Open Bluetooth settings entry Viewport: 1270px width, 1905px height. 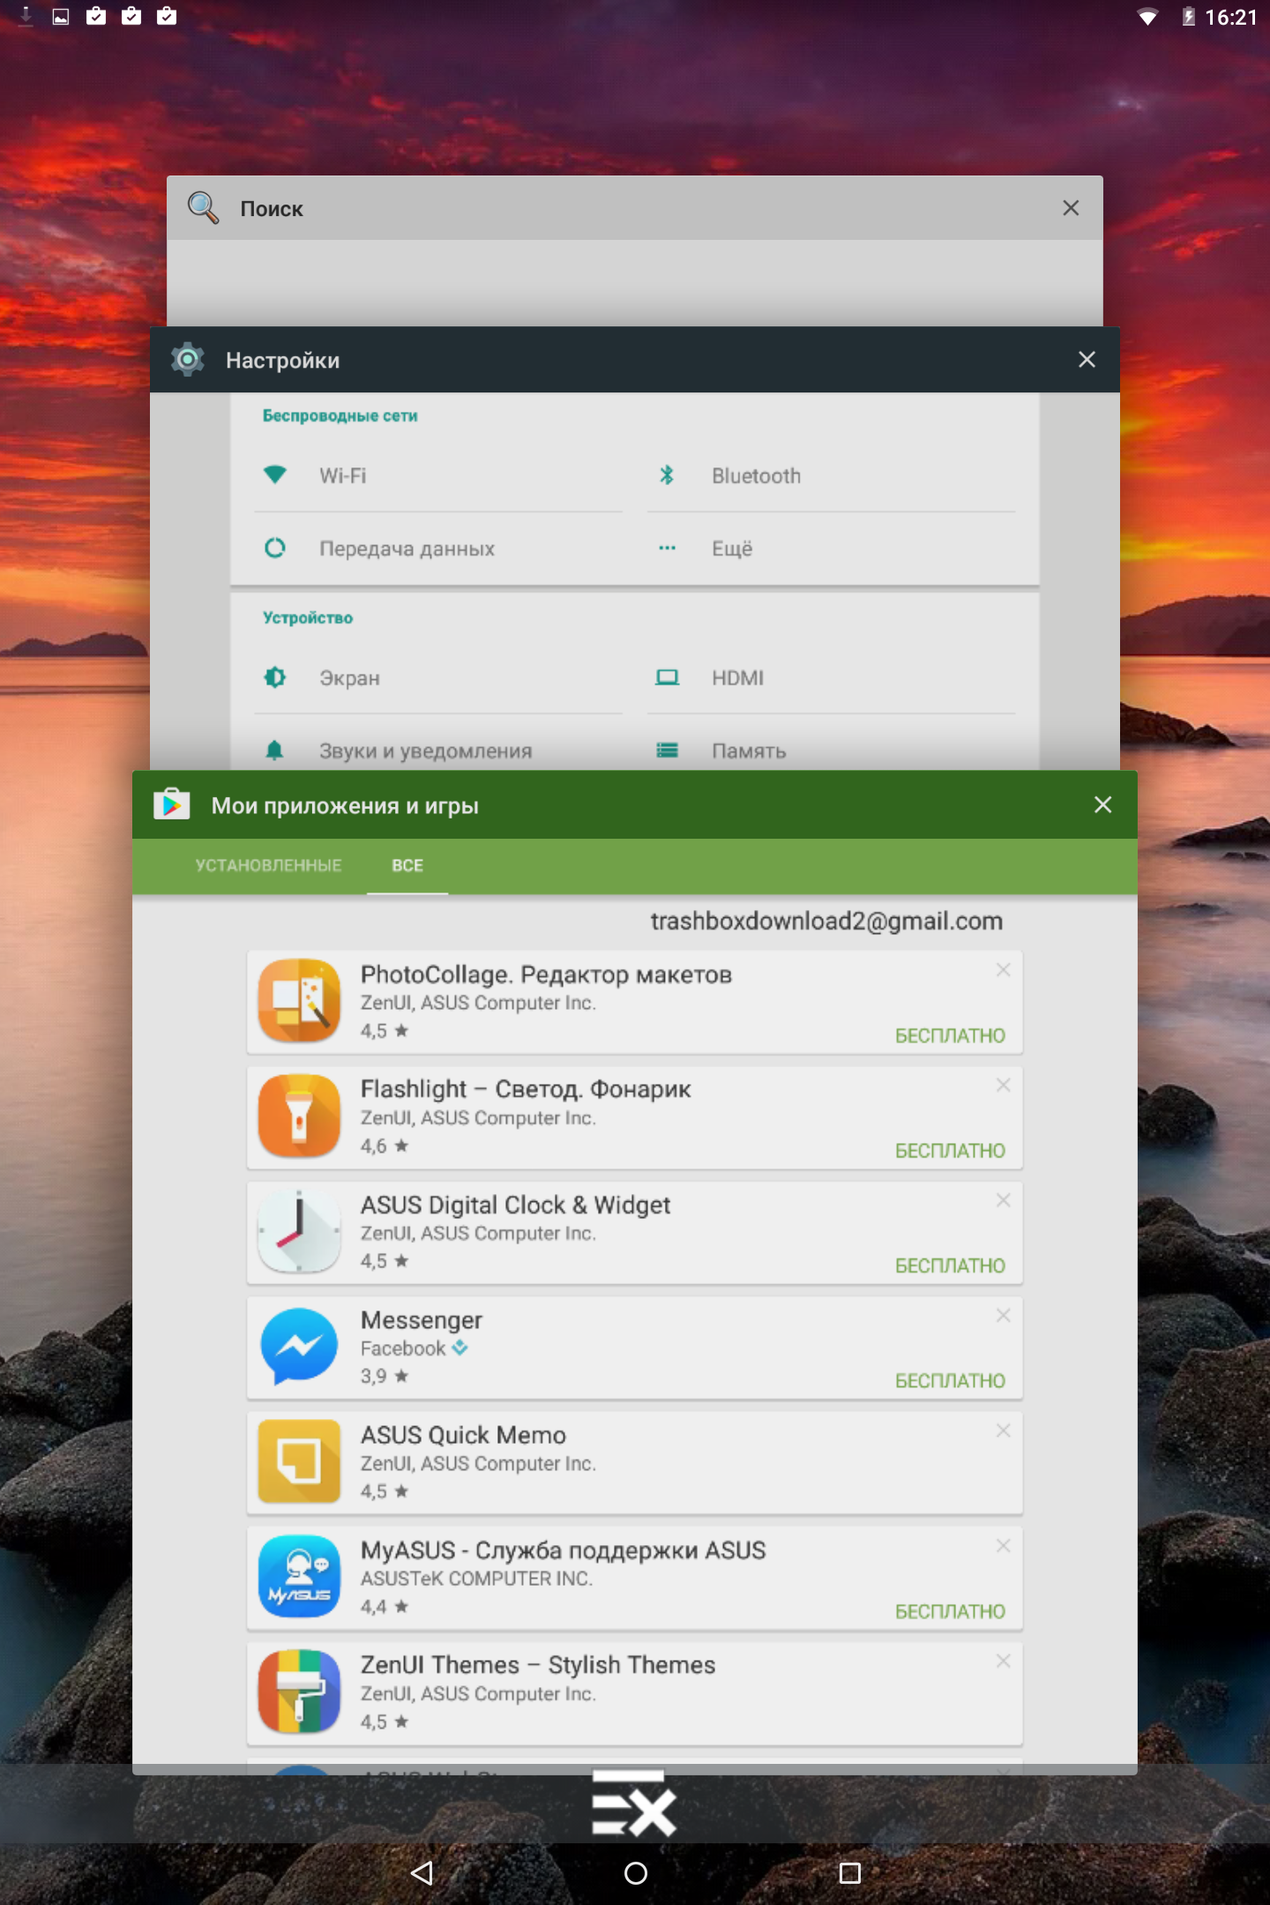[831, 475]
